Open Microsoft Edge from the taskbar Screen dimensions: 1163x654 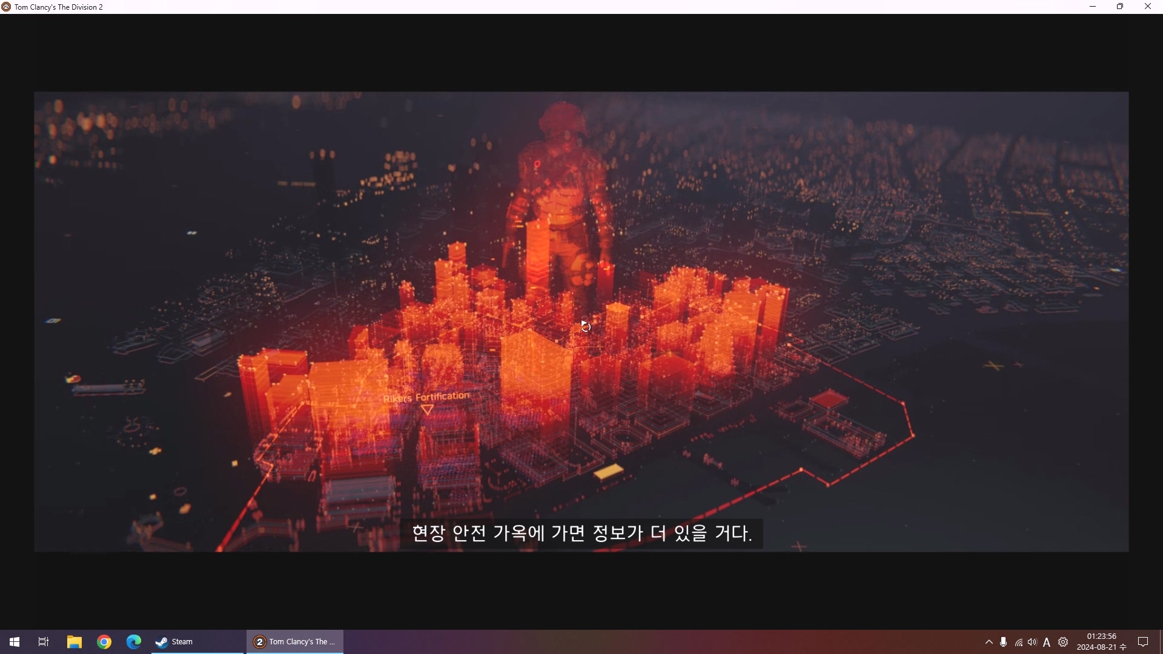click(134, 642)
